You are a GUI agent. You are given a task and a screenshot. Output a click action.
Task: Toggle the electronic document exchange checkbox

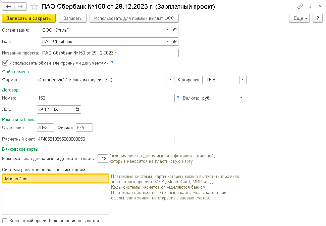tap(5, 63)
